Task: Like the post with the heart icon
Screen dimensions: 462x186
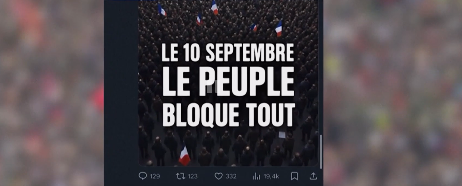Action: 218,176
